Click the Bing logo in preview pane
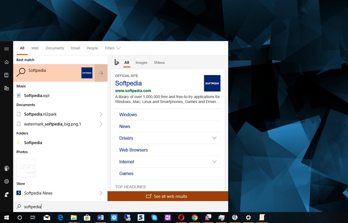The width and height of the screenshot is (348, 223). coord(117,62)
